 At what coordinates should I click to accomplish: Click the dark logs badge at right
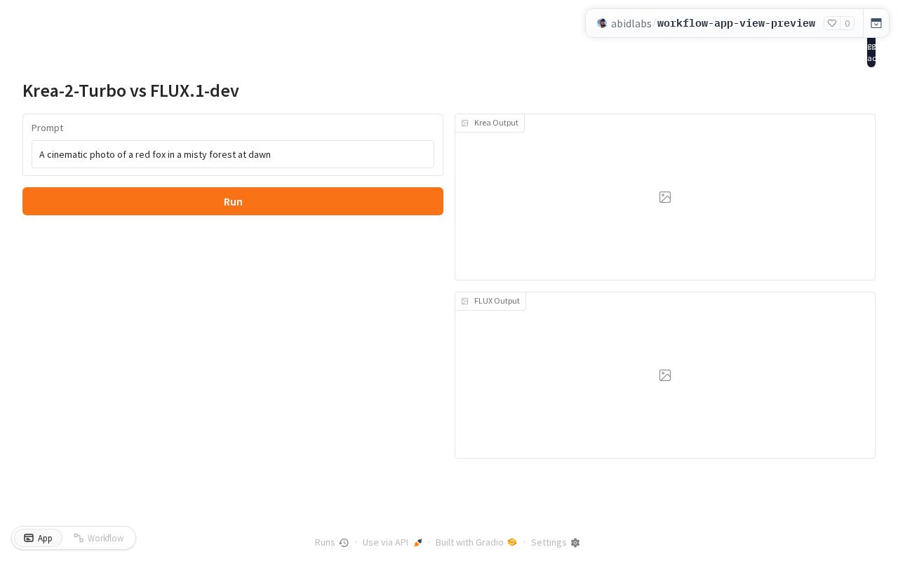871,52
